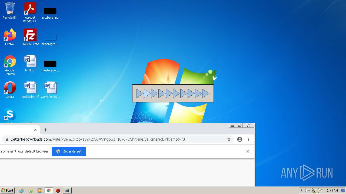346x194 pixels.
Task: Open Opera taskbar icon
Action: pos(58,190)
